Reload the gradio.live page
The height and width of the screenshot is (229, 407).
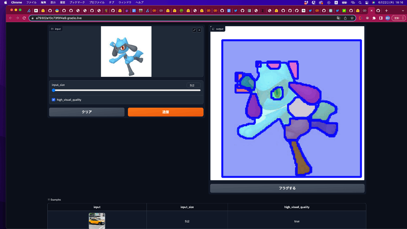(24, 18)
